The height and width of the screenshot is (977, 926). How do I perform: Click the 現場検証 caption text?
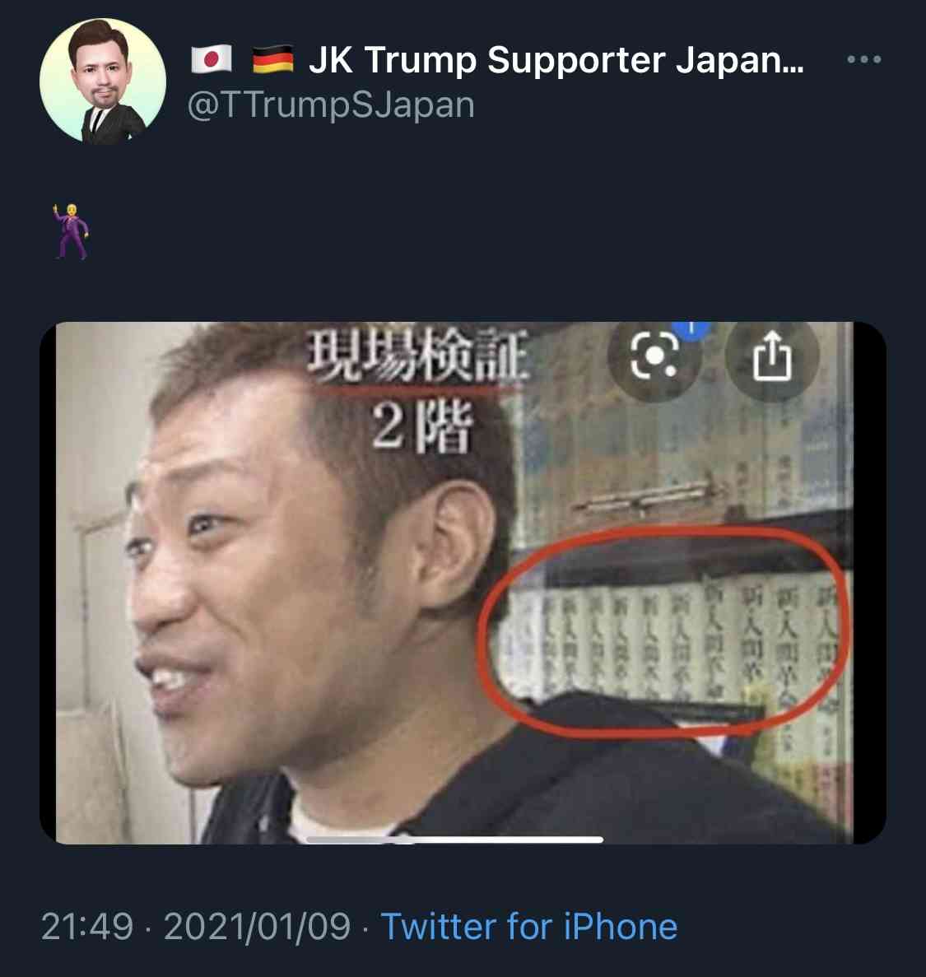point(417,355)
